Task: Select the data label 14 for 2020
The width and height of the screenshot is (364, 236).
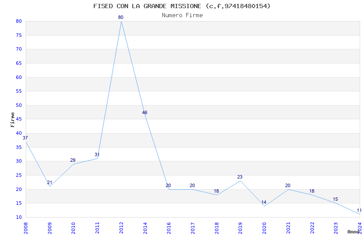Action: pyautogui.click(x=264, y=202)
